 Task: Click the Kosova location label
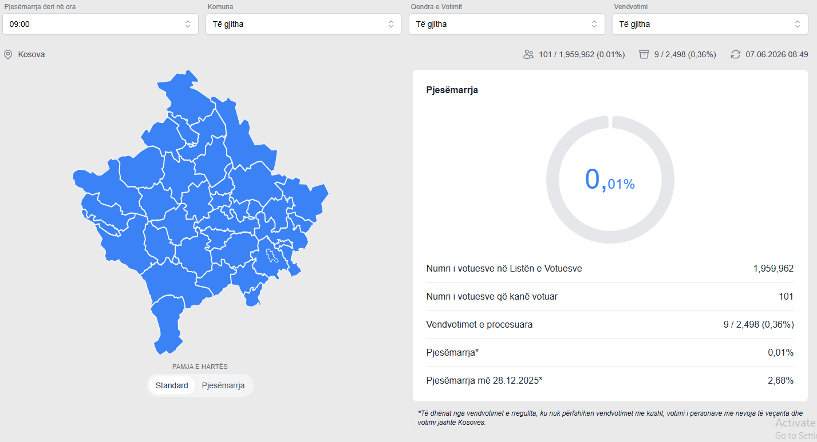(31, 55)
